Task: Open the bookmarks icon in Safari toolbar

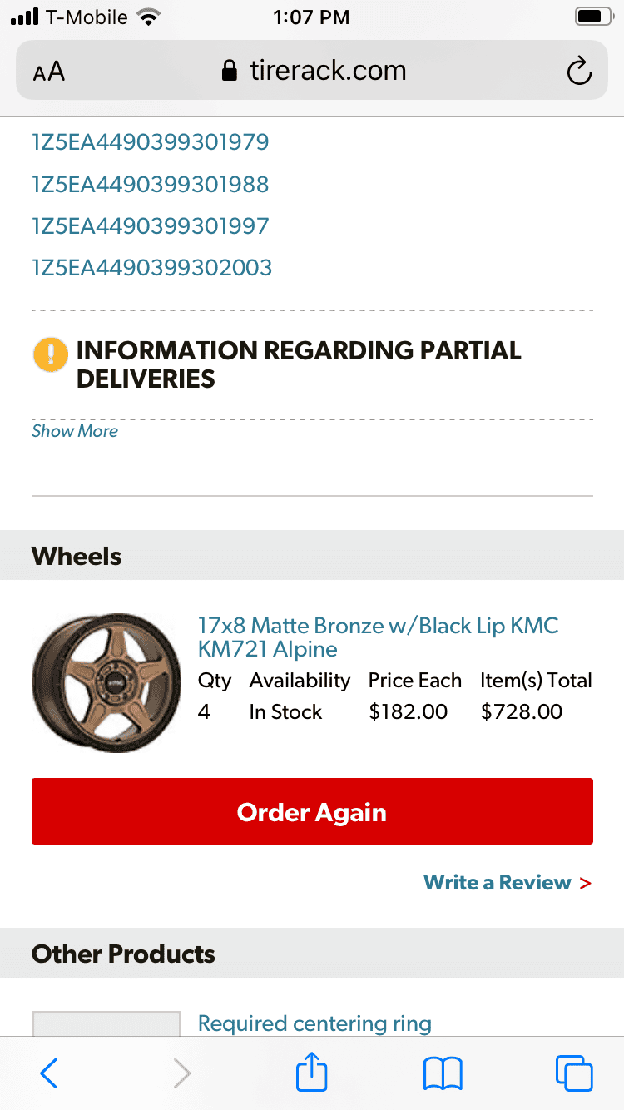Action: 442,1073
